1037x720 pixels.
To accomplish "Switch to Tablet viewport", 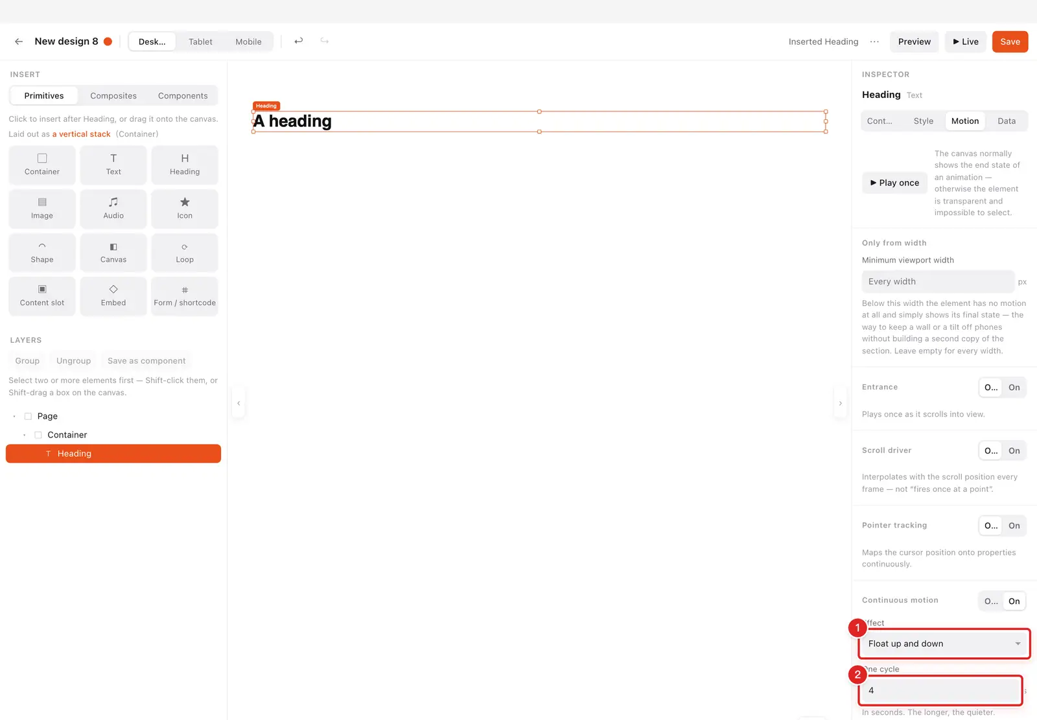I will click(x=200, y=41).
